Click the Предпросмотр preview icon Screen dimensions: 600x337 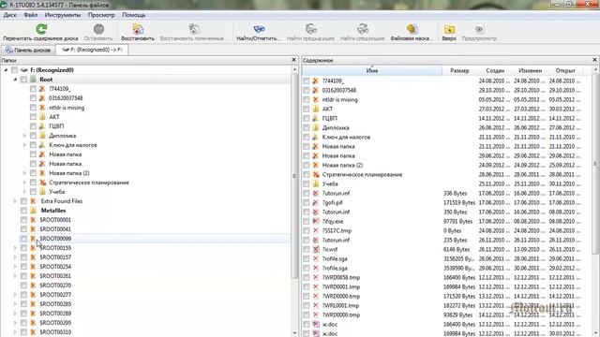(479, 29)
